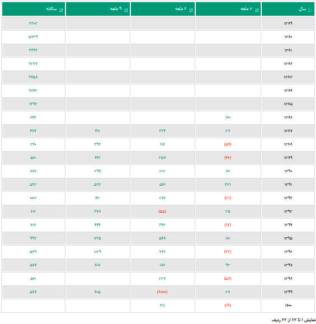316x324 pixels.
Task: Click sort arrows beside ۹ ماهه header
Action: [126, 10]
